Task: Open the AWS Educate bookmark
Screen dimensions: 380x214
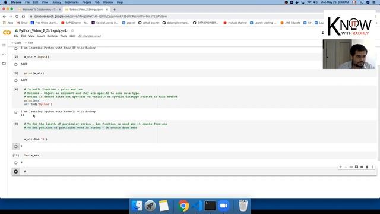Action: (290, 23)
